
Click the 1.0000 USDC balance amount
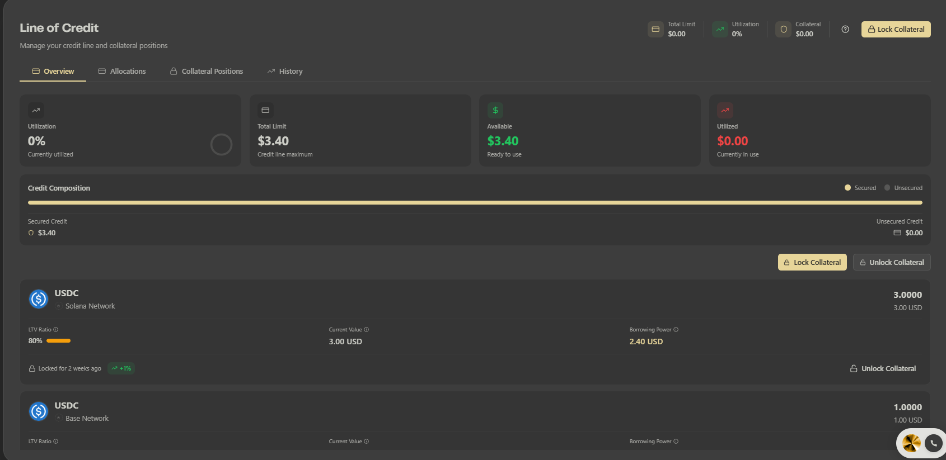(908, 407)
